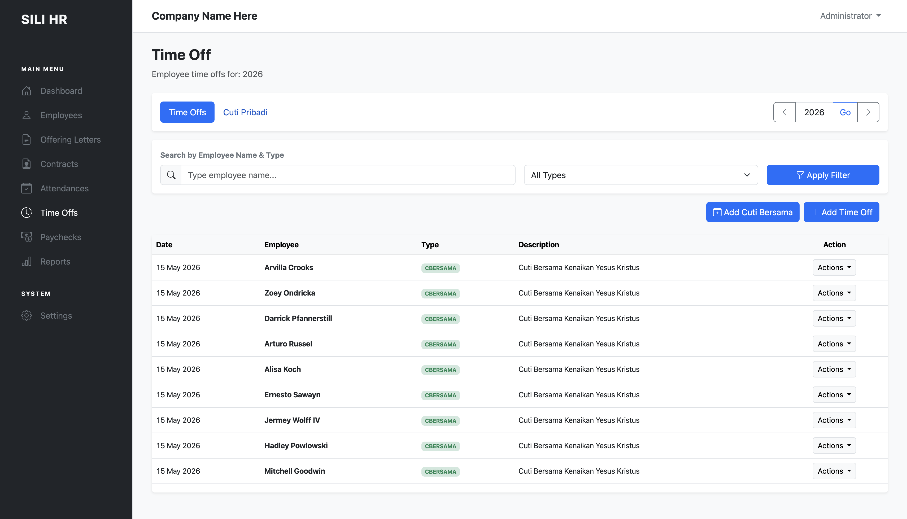907x519 pixels.
Task: Click the Employee column header
Action: pyautogui.click(x=281, y=245)
